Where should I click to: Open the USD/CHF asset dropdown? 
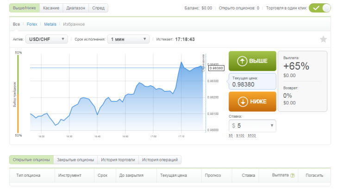point(47,39)
